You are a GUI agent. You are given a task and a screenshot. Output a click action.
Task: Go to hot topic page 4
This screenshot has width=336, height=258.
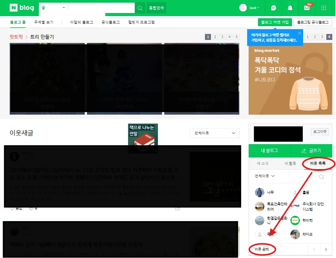(x=229, y=37)
